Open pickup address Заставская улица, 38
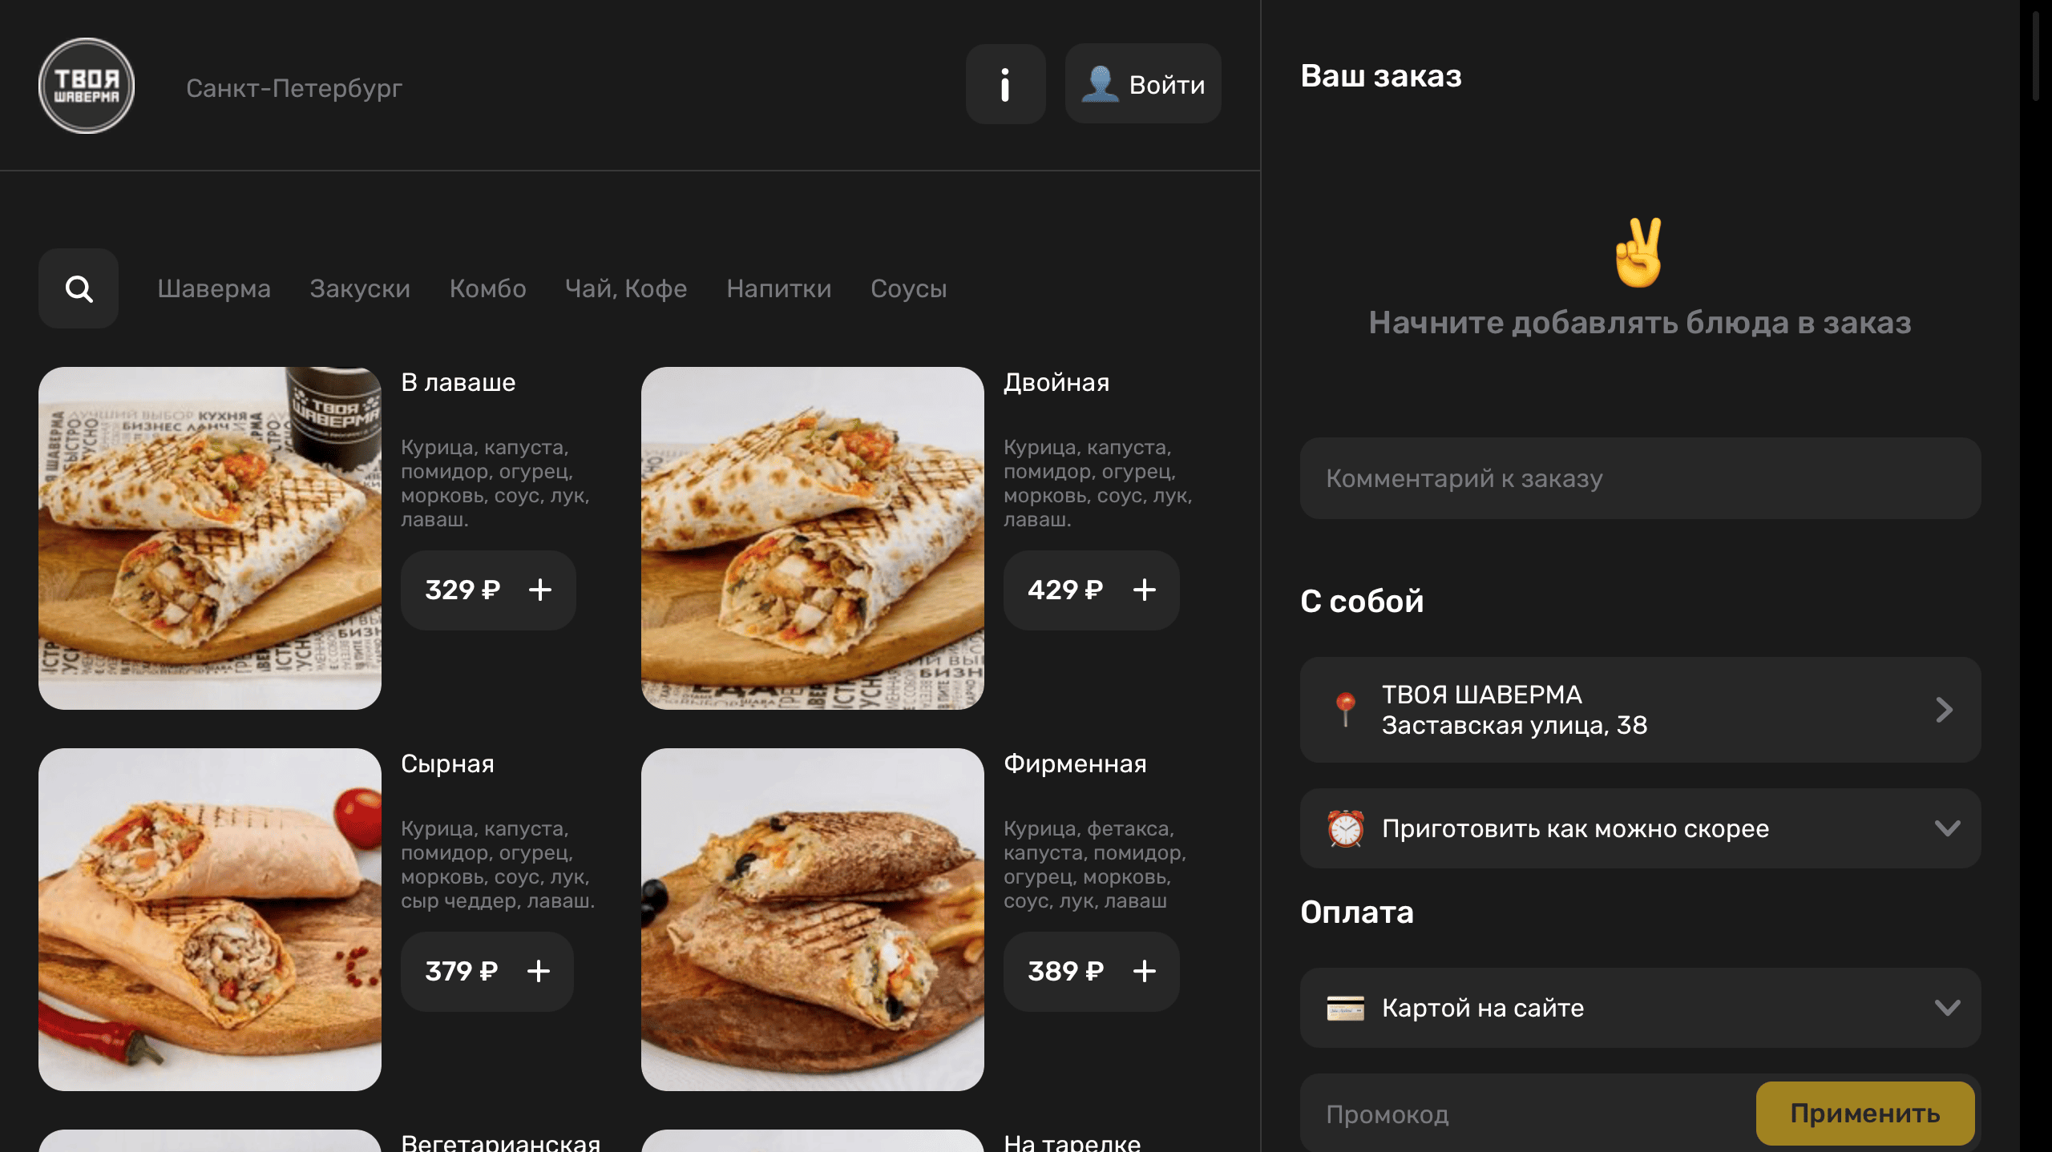 [1640, 710]
